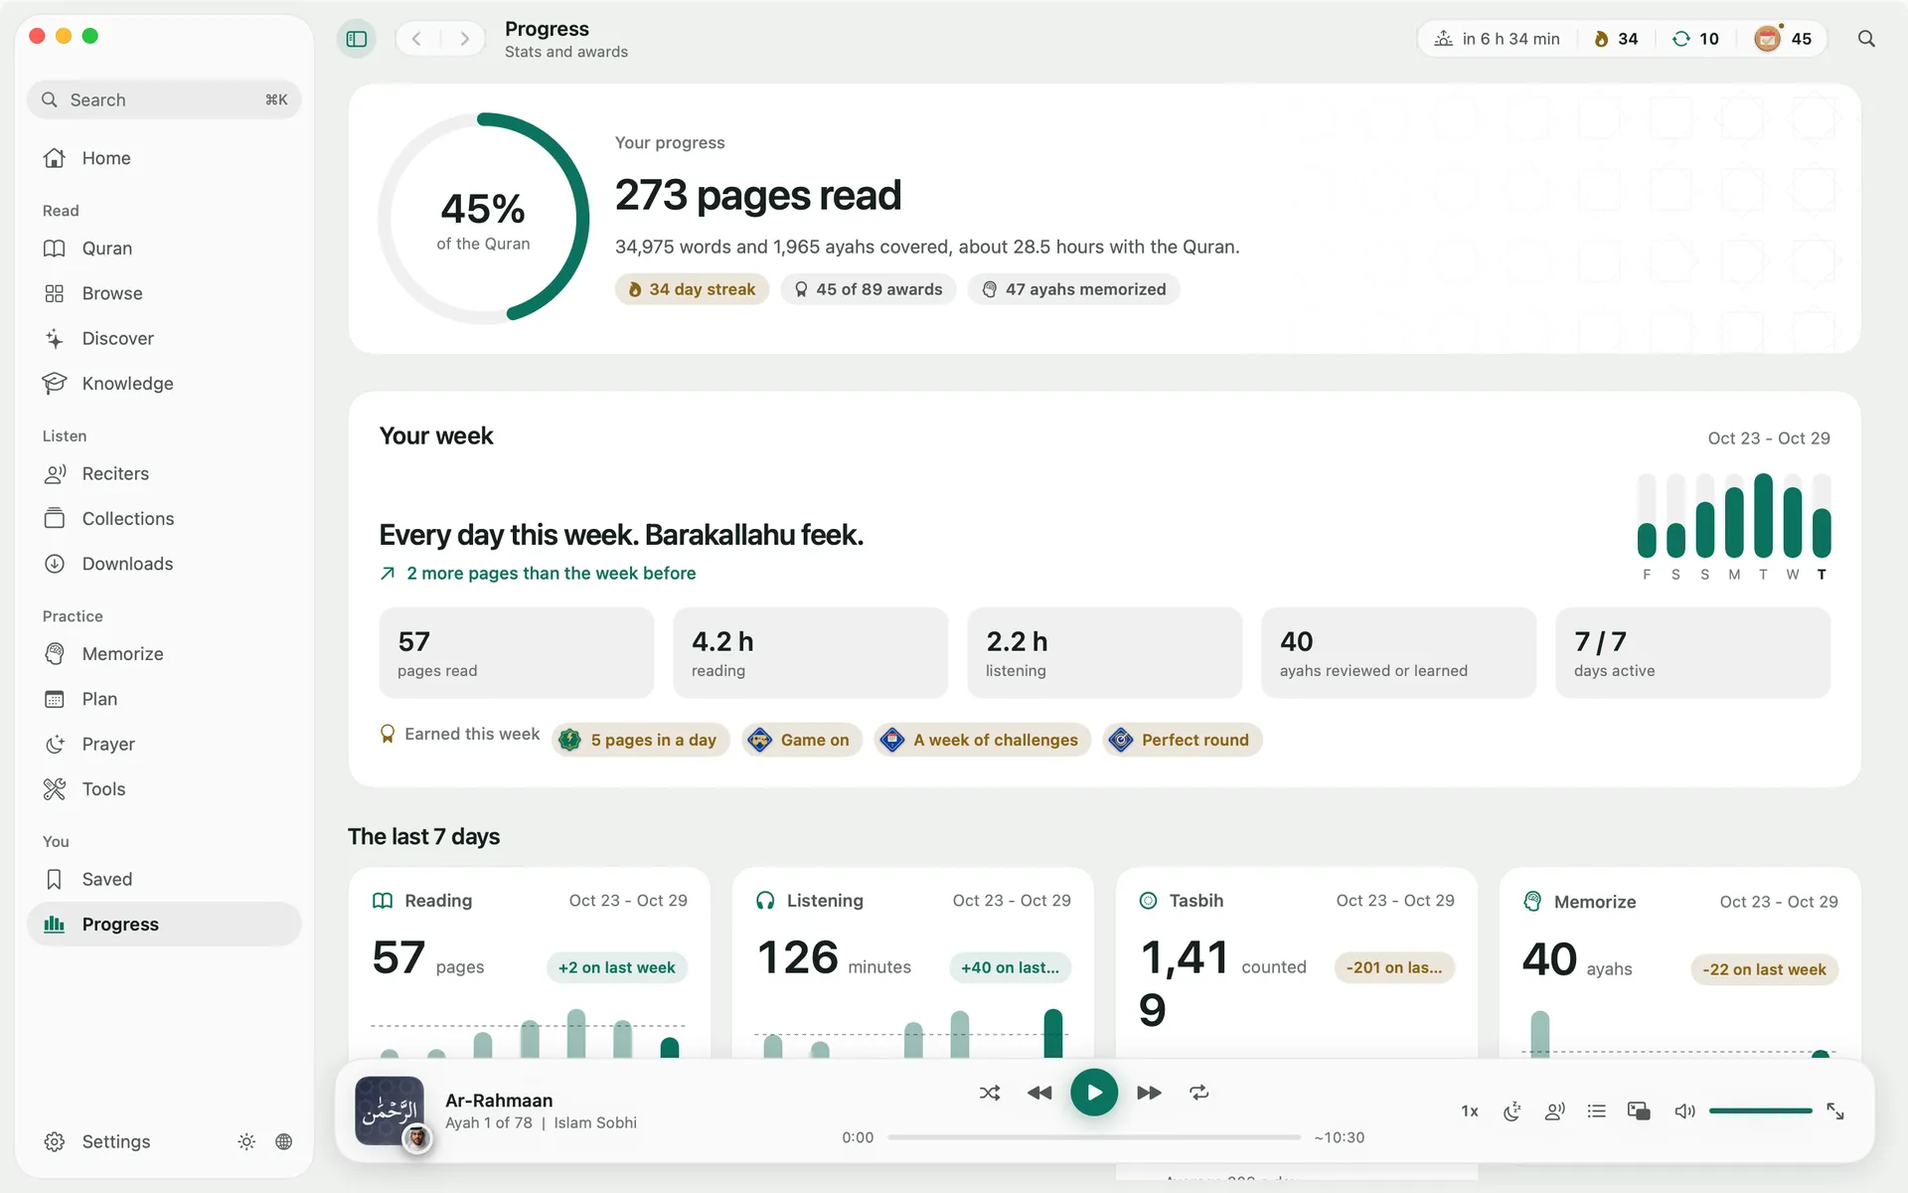Open the 'Game on' award badge
Viewport: 1908px width, 1193px height.
tap(802, 740)
